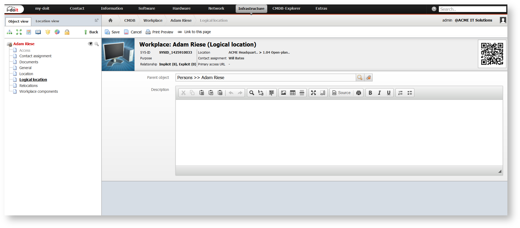Switch to the Location view tab
Screen dimensions: 520x228
pyautogui.click(x=47, y=21)
